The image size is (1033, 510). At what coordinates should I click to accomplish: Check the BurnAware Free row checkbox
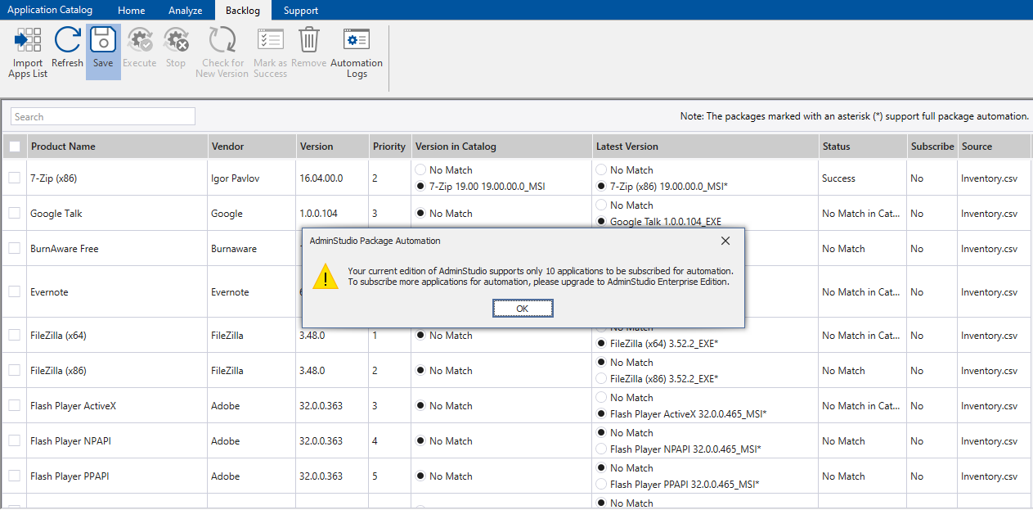(x=15, y=248)
